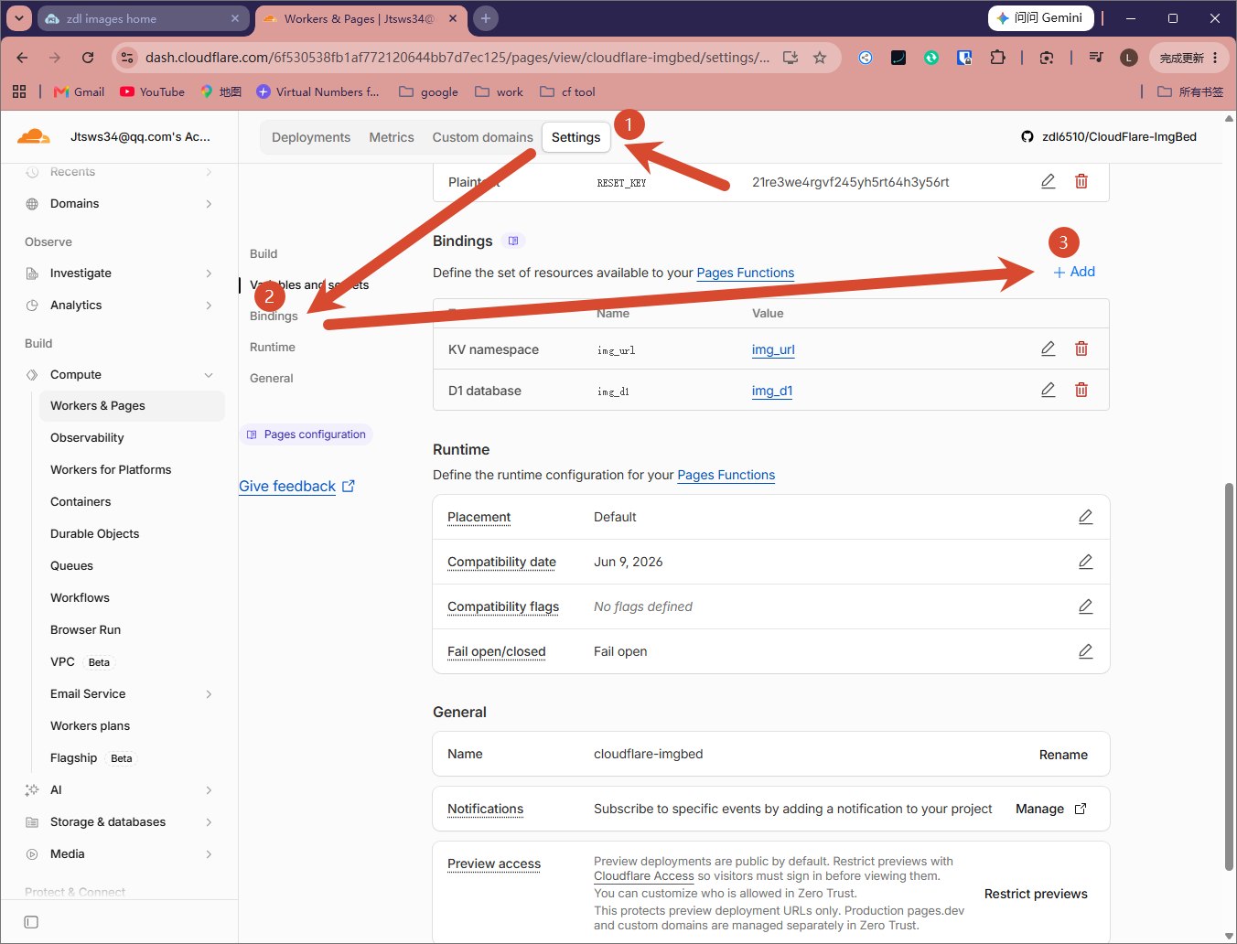
Task: Expand the Storage & databases section
Action: tap(209, 822)
